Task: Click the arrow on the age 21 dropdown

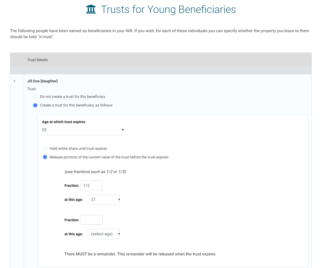Action: [x=119, y=200]
